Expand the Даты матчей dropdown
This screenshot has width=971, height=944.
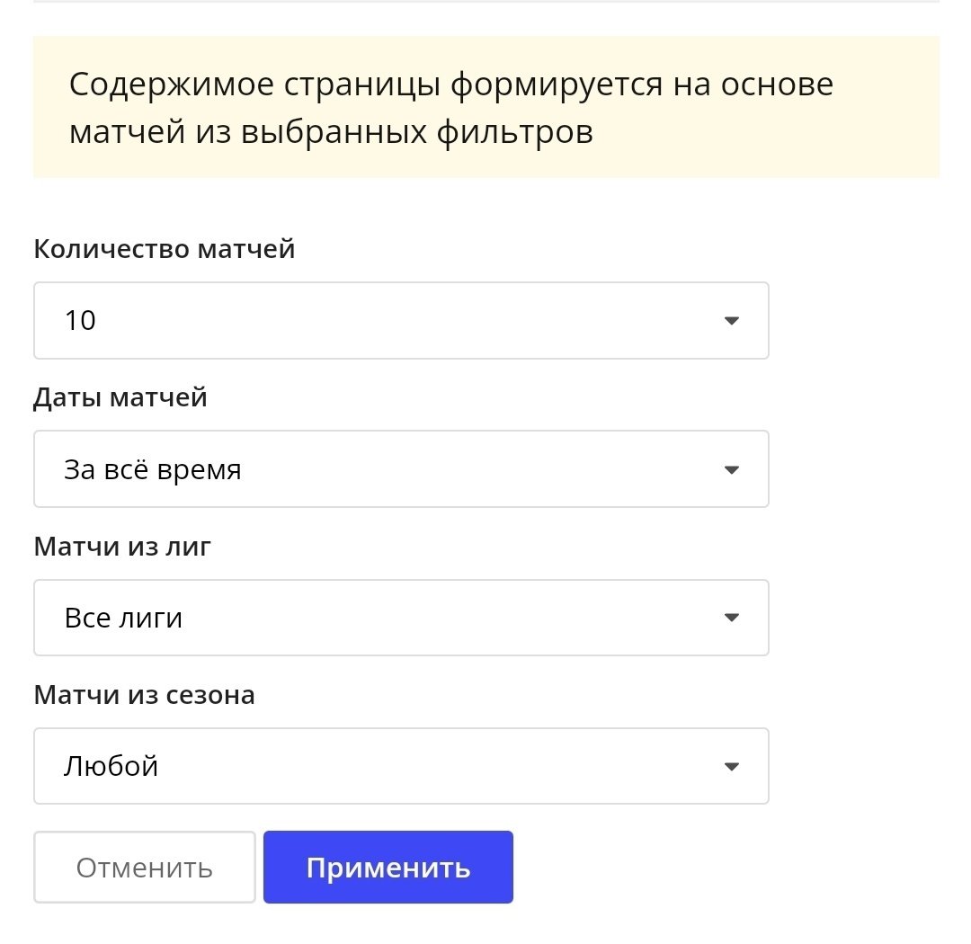[400, 469]
